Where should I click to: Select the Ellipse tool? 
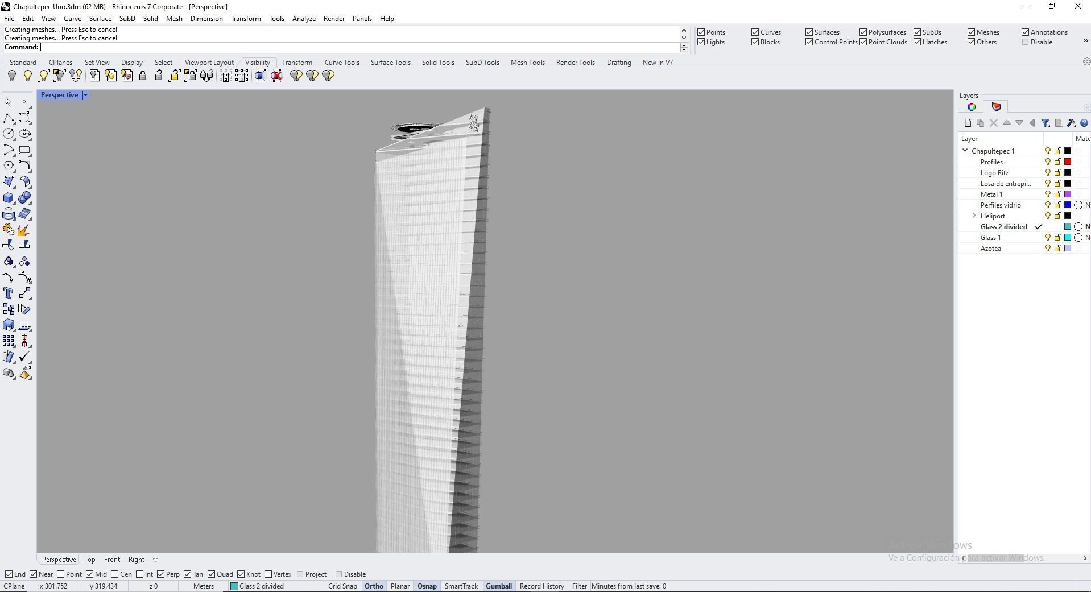pos(24,134)
